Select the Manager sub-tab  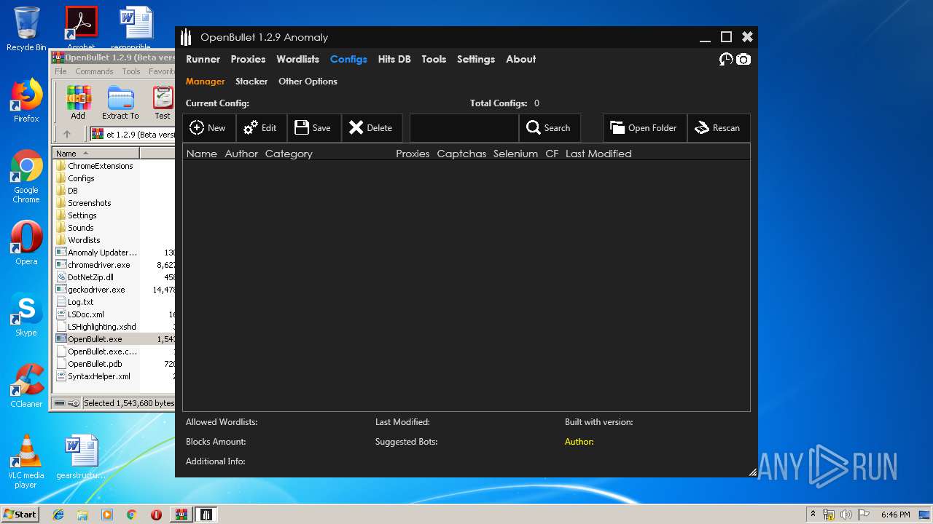click(x=206, y=82)
